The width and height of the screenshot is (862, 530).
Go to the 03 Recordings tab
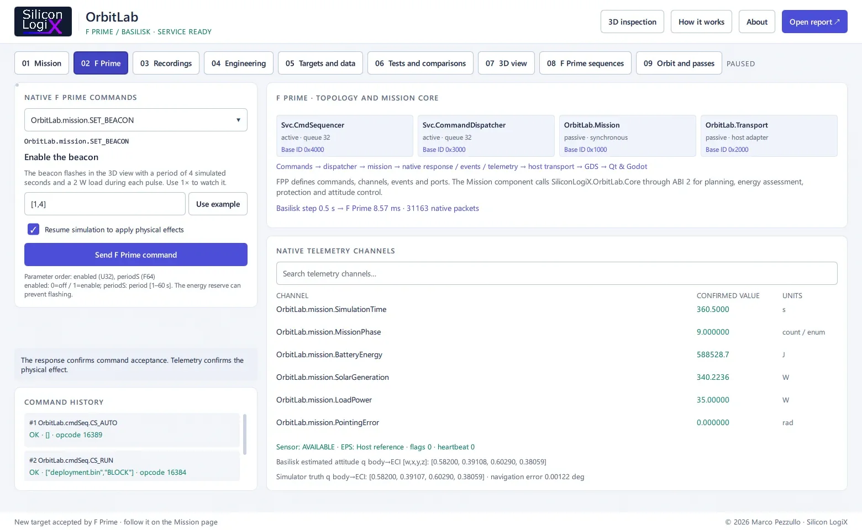click(166, 63)
